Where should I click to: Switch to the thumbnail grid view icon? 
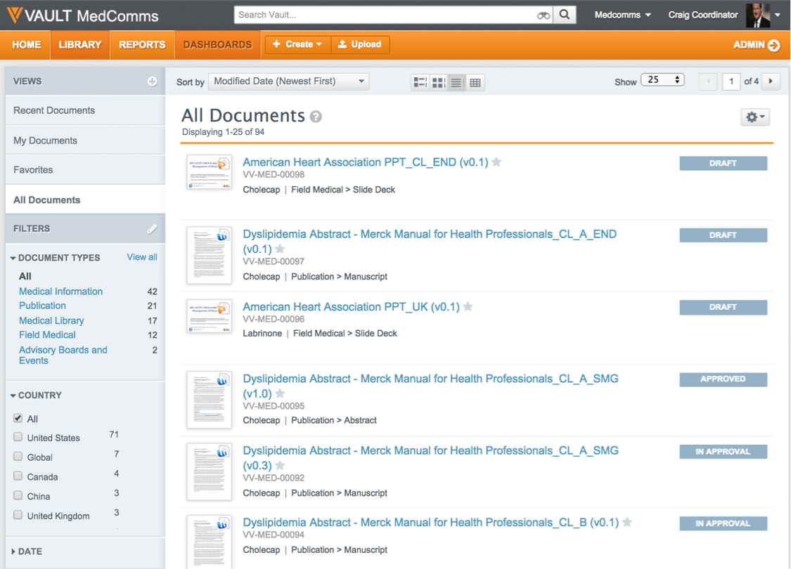[439, 82]
